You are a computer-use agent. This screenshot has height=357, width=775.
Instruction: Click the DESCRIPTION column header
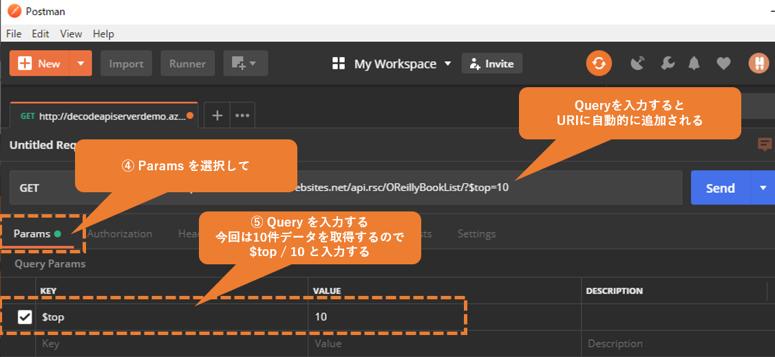click(x=615, y=291)
